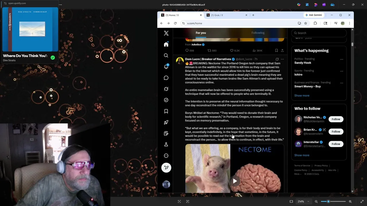Open zoom percentage dropdown showing 214%
Image resolution: width=367 pixels, height=206 pixels.
click(x=303, y=201)
